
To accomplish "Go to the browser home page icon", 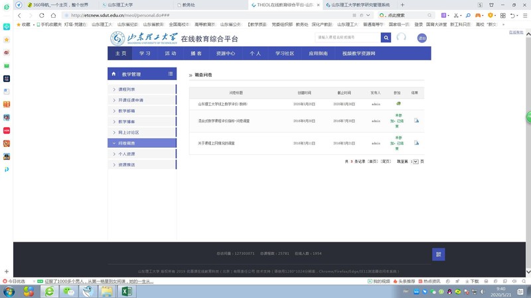I will 53,15.
